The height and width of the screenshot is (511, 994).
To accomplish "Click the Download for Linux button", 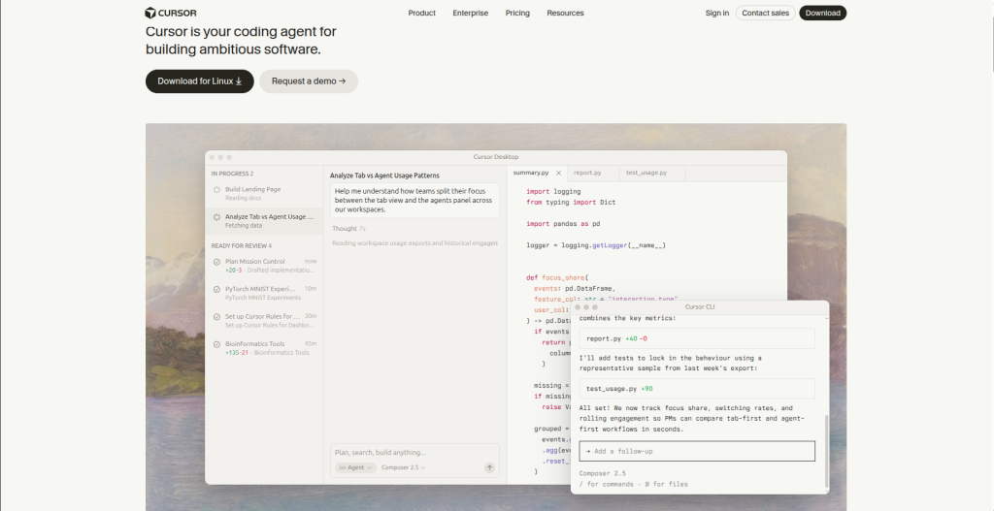I will [200, 81].
